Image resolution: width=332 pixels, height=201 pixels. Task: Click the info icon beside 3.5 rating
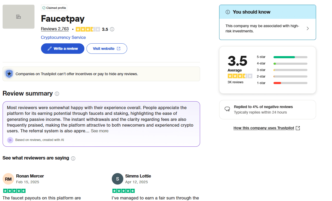point(112,29)
